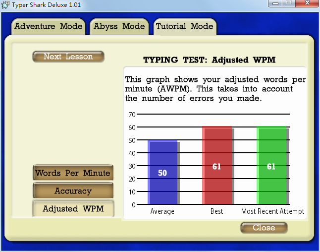Click the graph description paragraph text
320x252 pixels.
(215, 89)
